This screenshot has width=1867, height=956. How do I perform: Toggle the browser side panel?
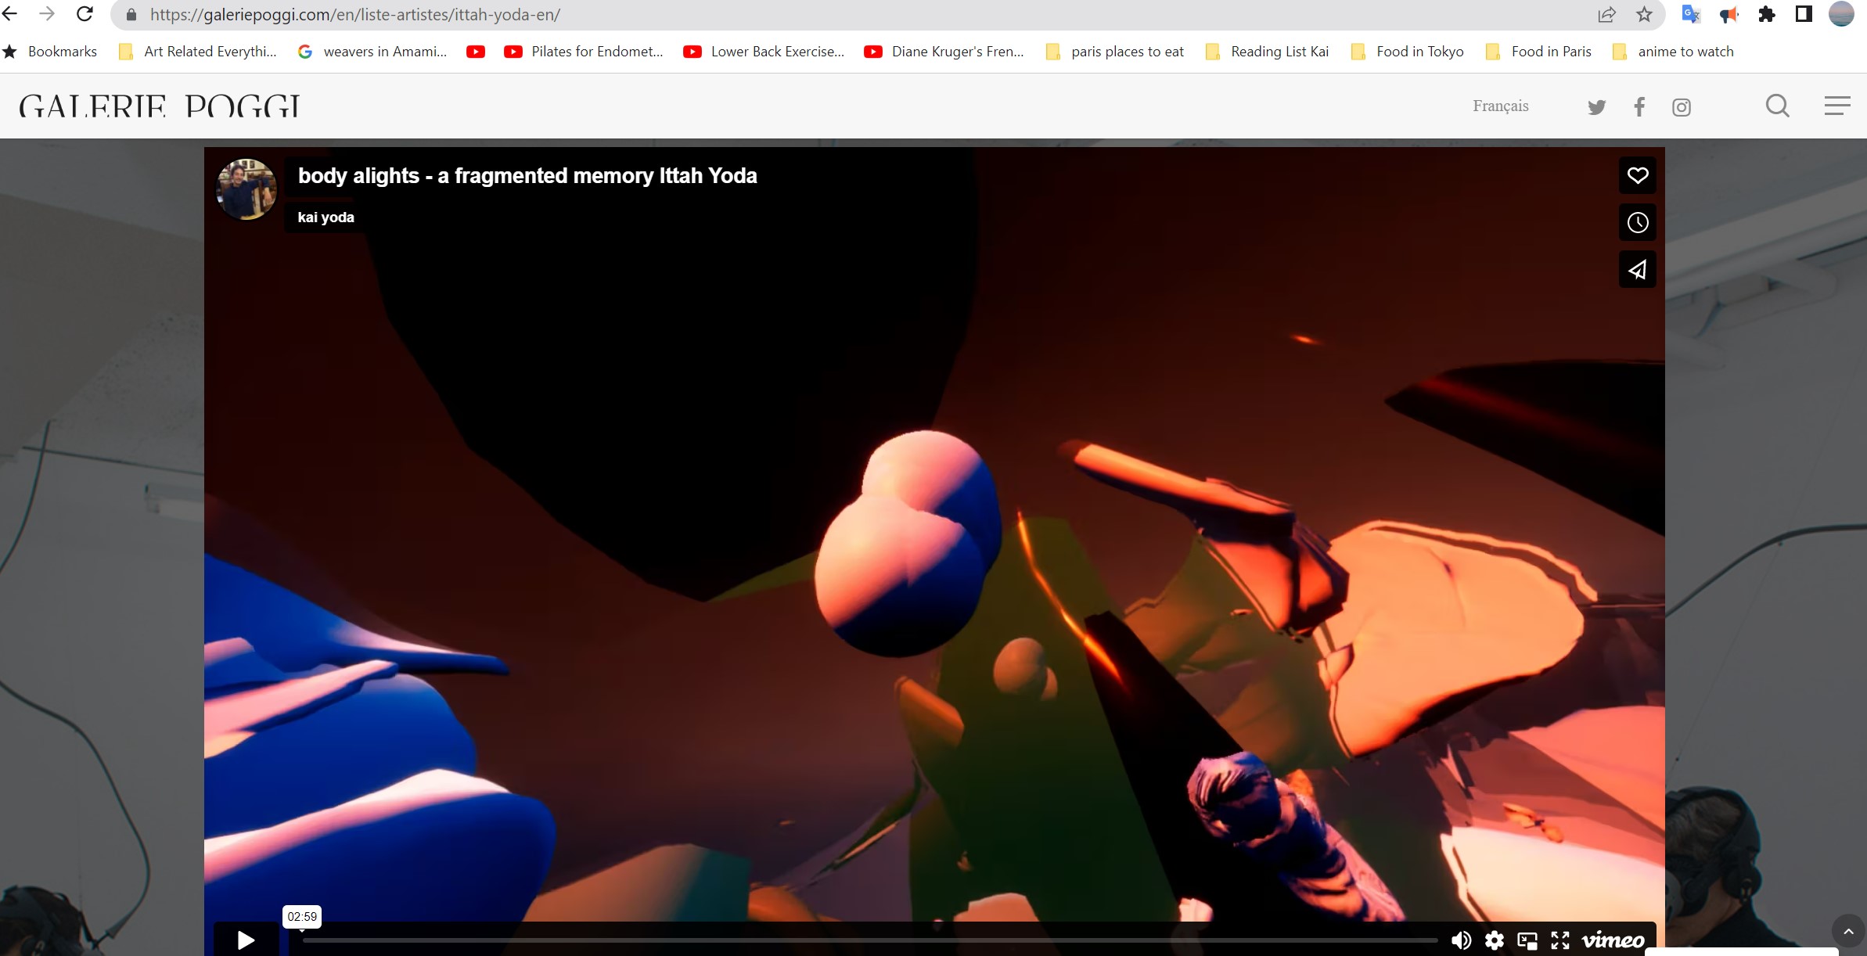pyautogui.click(x=1804, y=14)
